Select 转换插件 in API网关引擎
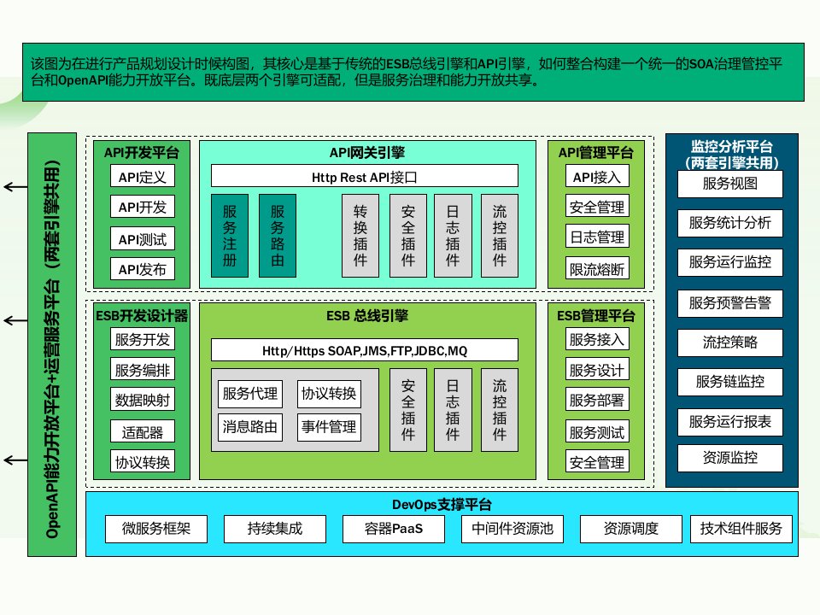Image resolution: width=820 pixels, height=615 pixels. 360,236
